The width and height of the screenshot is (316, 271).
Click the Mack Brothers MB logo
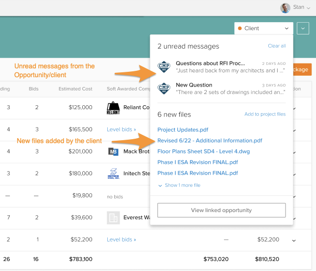coord(113,151)
